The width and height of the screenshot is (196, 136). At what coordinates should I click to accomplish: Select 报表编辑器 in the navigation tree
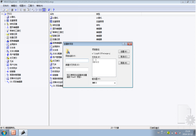point(15,41)
